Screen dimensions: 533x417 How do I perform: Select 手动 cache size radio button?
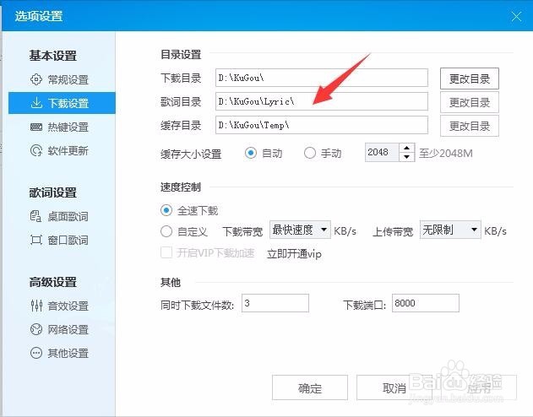pos(310,153)
